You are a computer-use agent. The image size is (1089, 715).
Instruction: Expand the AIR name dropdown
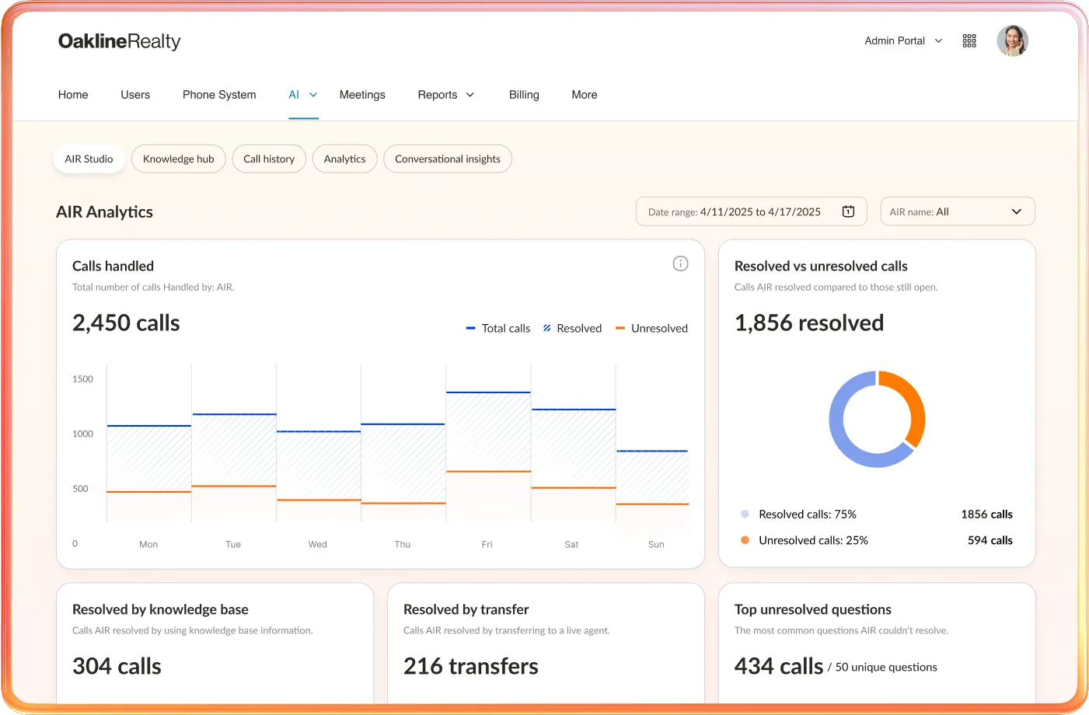1015,211
